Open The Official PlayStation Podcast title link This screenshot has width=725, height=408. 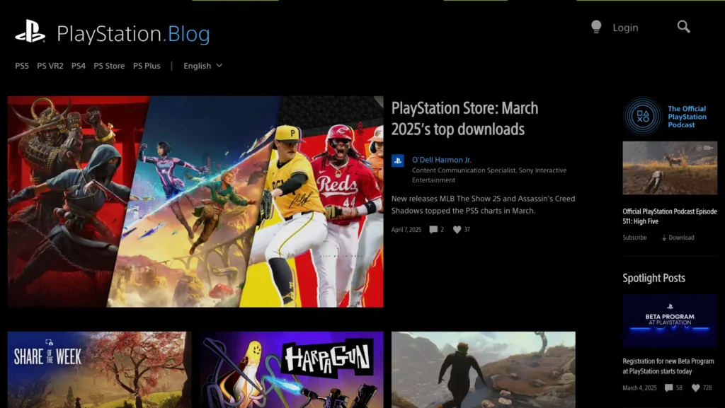(x=687, y=117)
